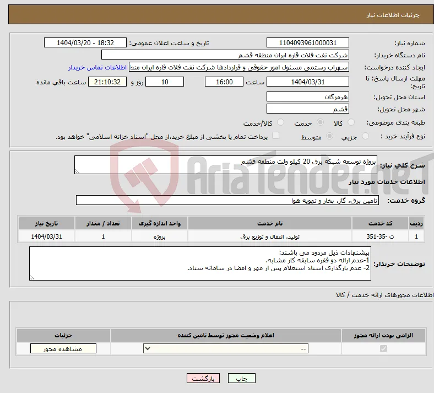The image size is (434, 393).
Task: Click service code cell ت -35-351
Action: (x=381, y=236)
